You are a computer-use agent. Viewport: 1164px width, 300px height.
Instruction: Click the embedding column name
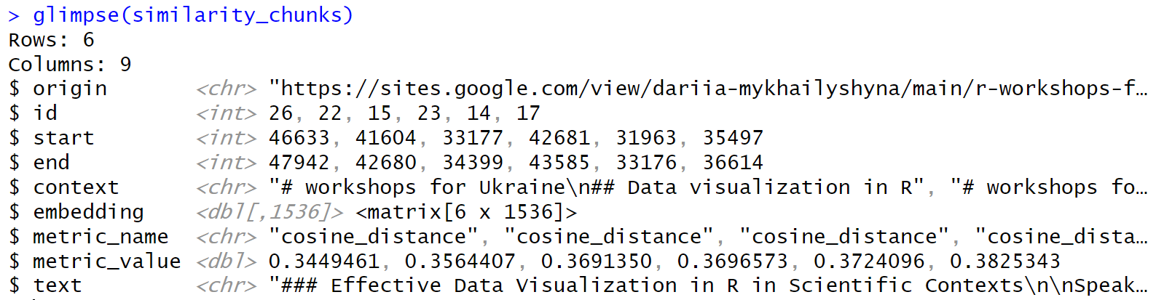point(88,212)
